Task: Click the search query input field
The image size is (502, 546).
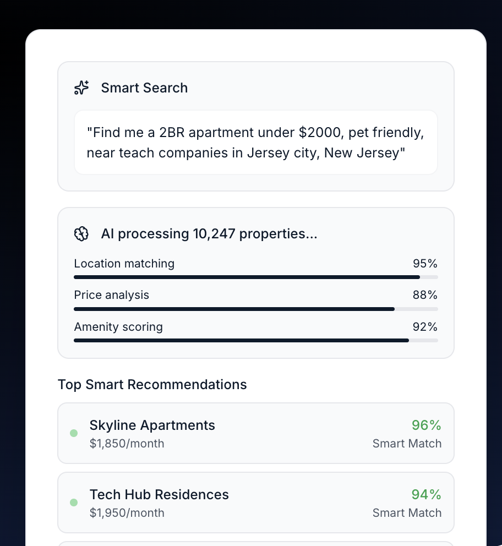Action: click(x=256, y=142)
